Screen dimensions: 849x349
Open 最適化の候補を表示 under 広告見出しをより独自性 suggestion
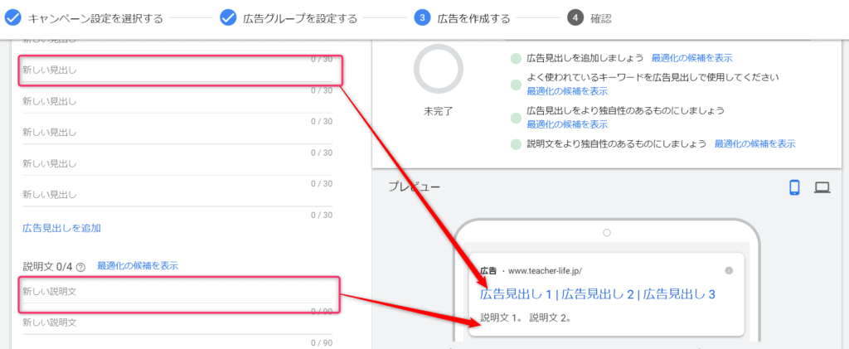click(x=567, y=124)
